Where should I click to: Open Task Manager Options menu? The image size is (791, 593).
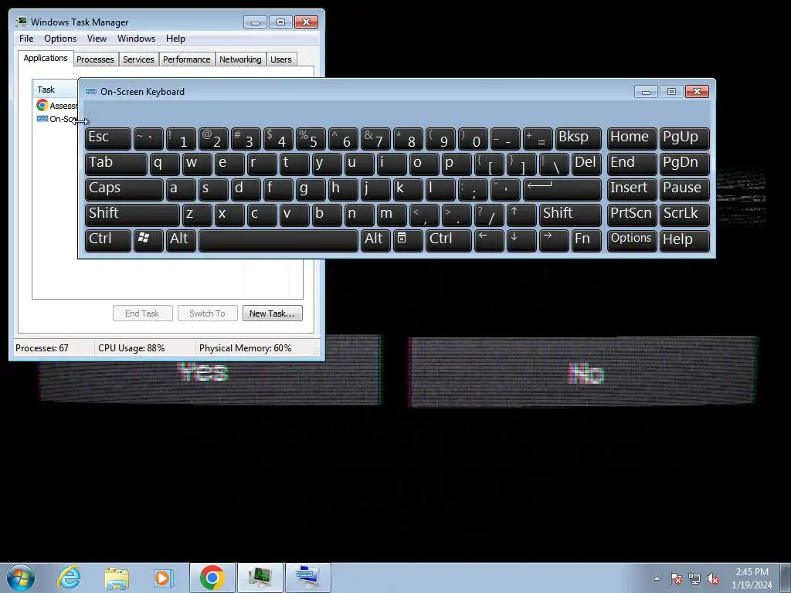(60, 39)
